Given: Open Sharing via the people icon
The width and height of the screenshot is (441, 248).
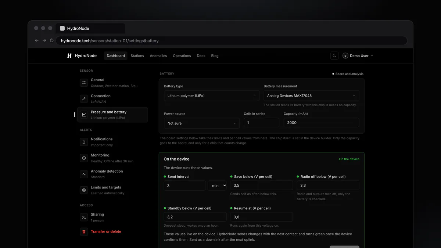Looking at the screenshot, I should pyautogui.click(x=84, y=217).
